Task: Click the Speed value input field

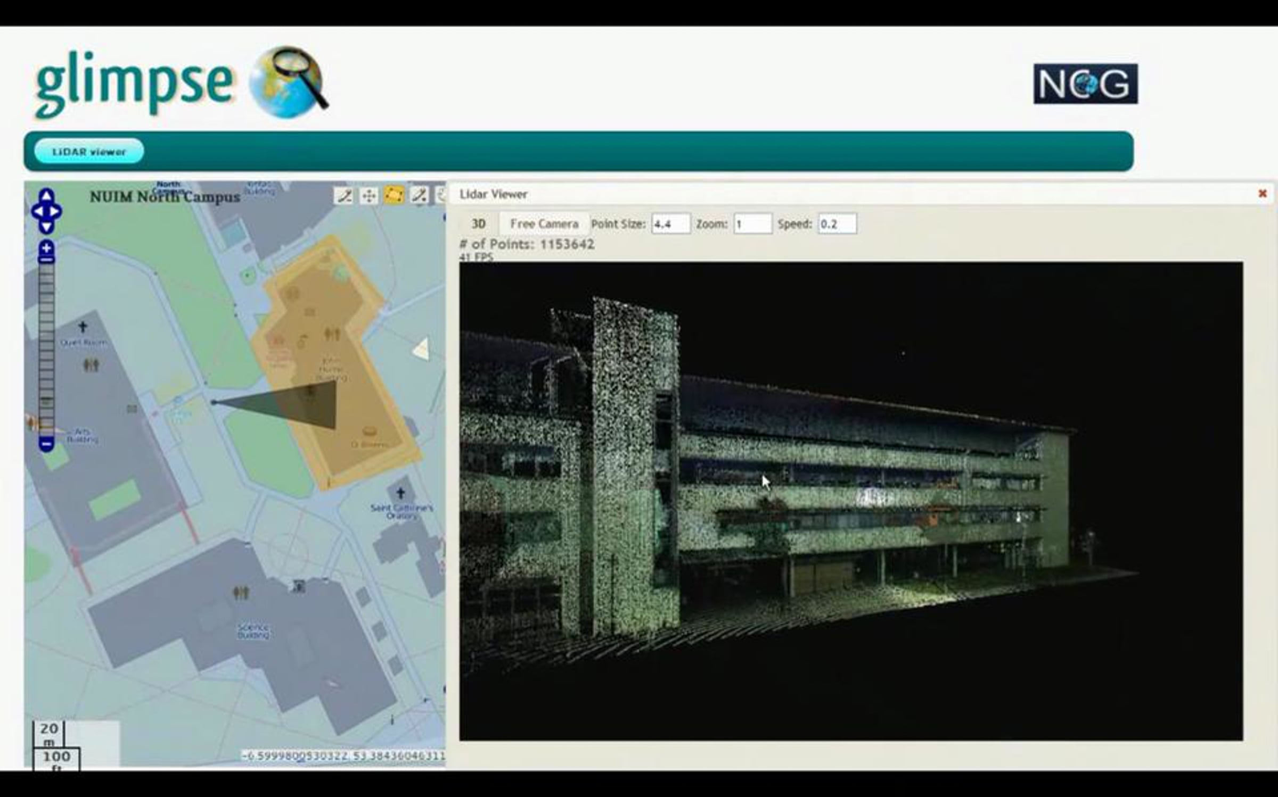Action: (837, 224)
